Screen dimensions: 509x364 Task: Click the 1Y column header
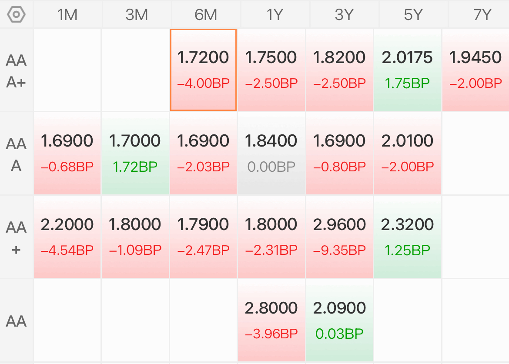click(275, 15)
